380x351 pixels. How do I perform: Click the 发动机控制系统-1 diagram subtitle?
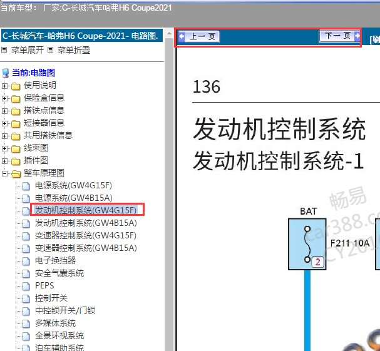click(x=279, y=161)
